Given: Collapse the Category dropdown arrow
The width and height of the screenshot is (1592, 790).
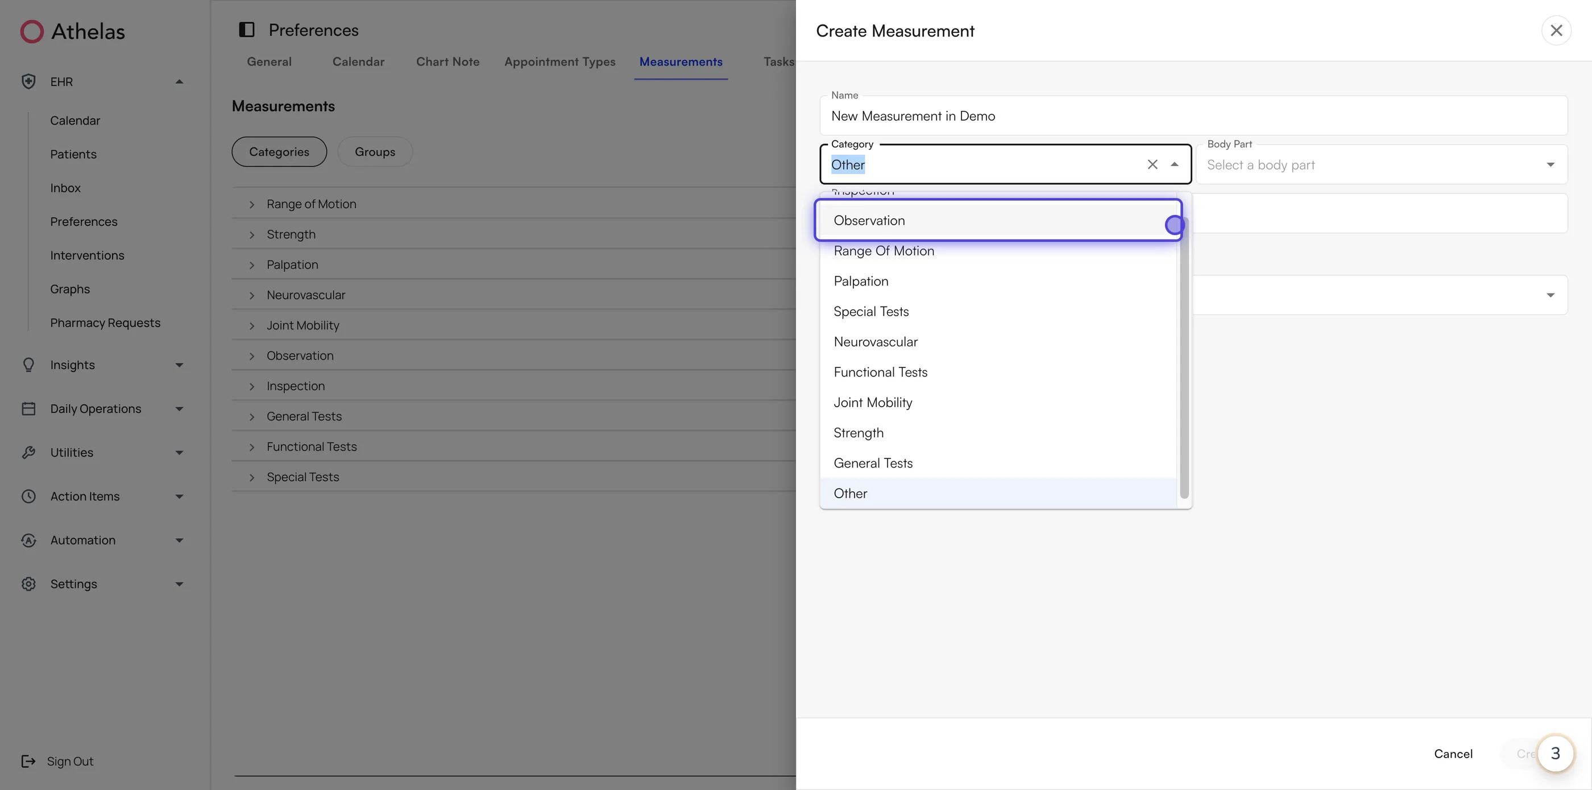Looking at the screenshot, I should coord(1174,164).
